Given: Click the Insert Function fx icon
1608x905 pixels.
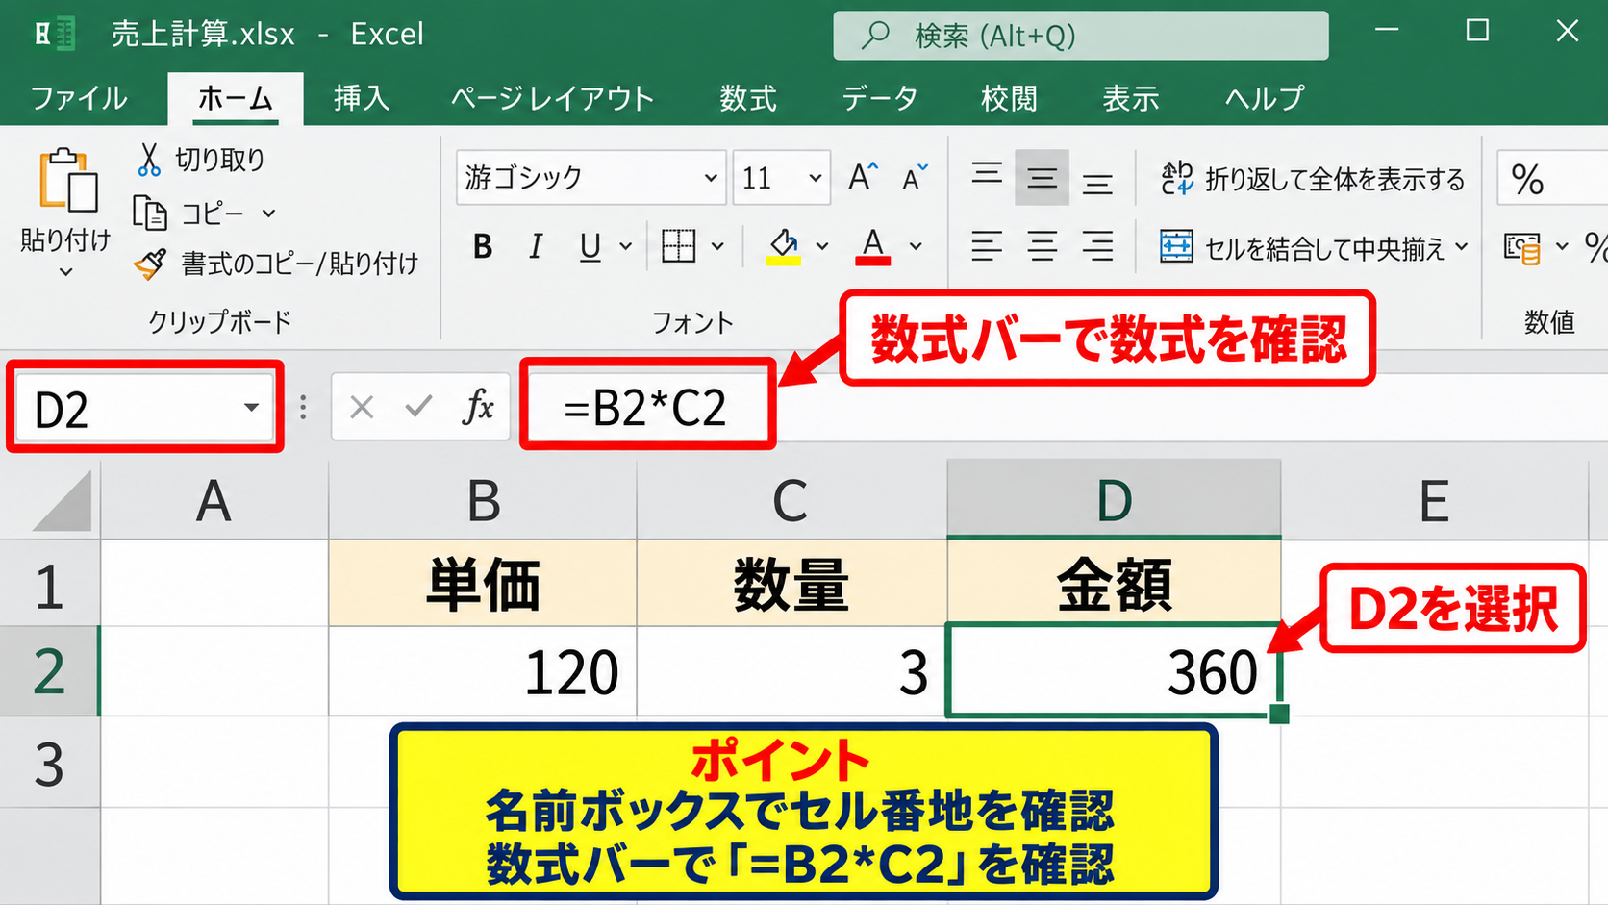Looking at the screenshot, I should [478, 407].
